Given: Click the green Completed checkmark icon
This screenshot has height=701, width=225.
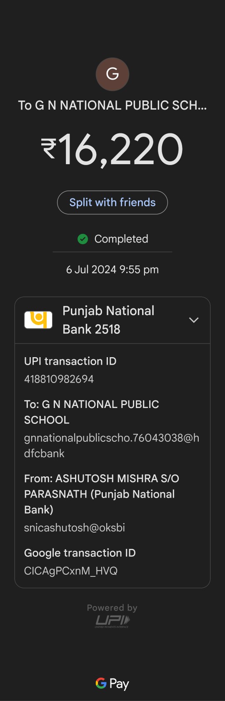Looking at the screenshot, I should 83,239.
